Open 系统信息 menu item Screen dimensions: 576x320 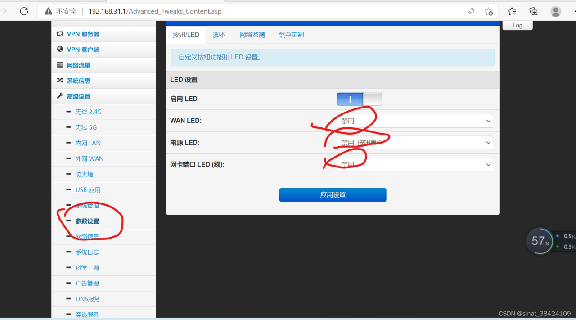click(x=79, y=81)
